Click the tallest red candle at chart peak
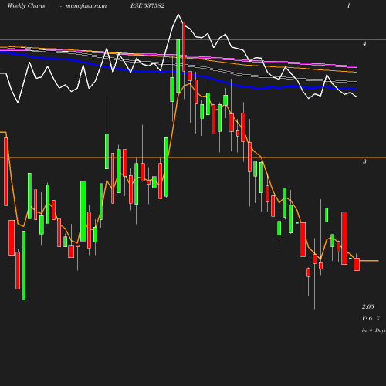 184,46
